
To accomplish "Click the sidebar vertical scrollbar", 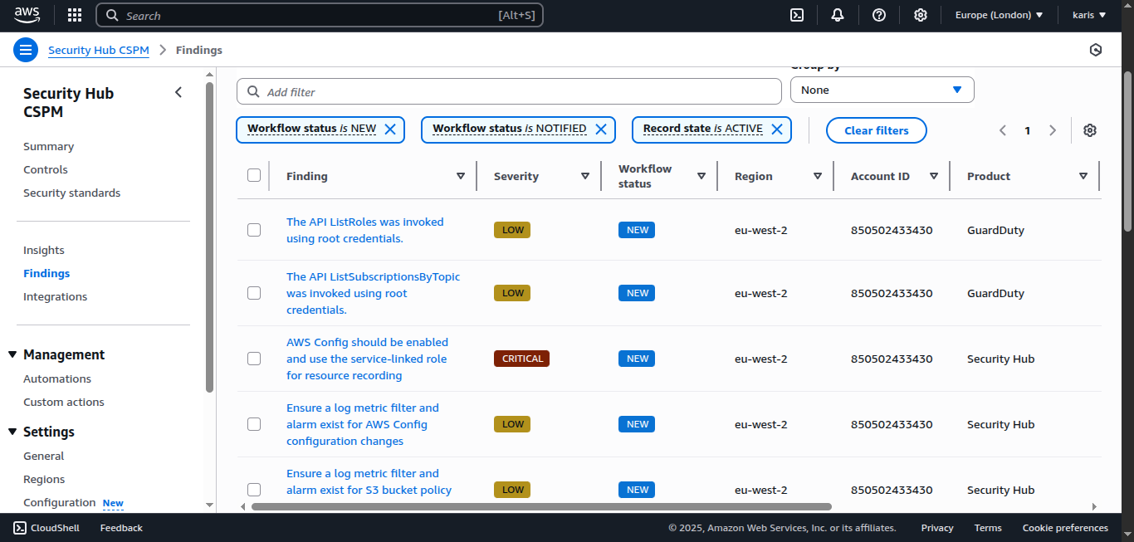I will click(x=209, y=237).
